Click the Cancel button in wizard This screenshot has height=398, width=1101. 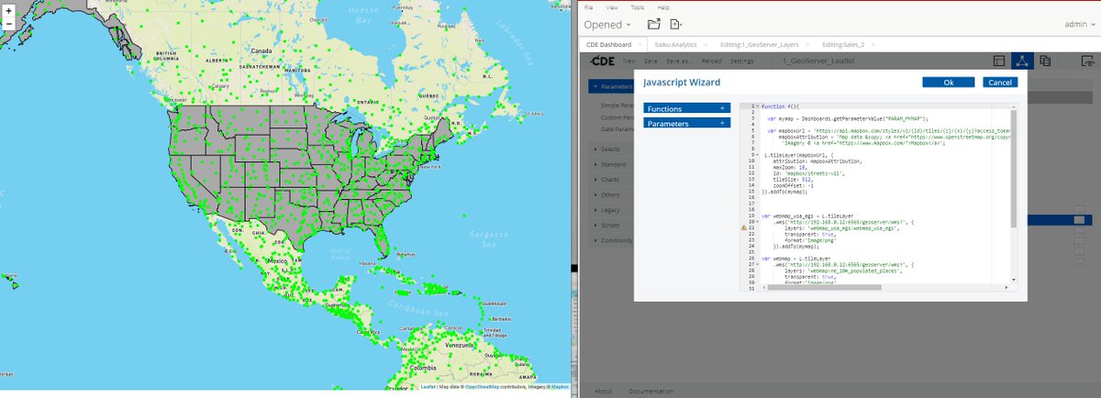click(1000, 83)
